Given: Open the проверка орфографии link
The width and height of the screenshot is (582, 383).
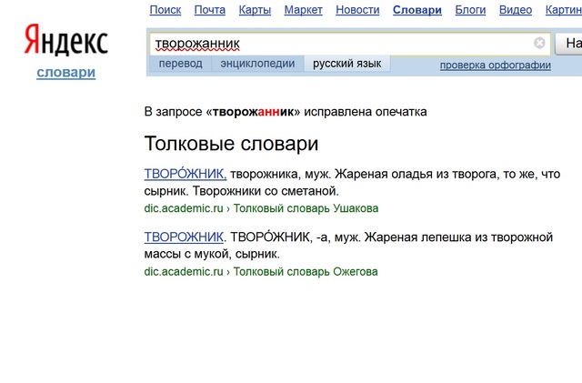Looking at the screenshot, I should coord(495,65).
